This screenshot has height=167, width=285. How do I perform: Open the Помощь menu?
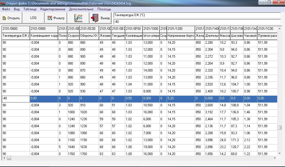(104, 9)
